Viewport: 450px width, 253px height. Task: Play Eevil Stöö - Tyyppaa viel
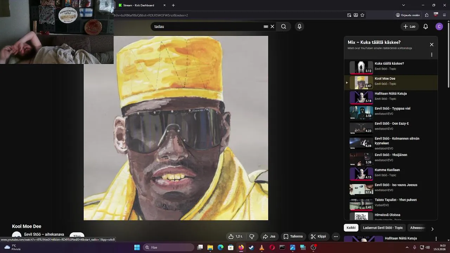click(391, 112)
